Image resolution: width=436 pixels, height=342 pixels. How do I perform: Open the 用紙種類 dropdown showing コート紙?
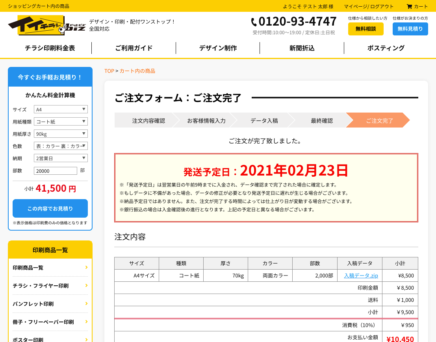(61, 122)
